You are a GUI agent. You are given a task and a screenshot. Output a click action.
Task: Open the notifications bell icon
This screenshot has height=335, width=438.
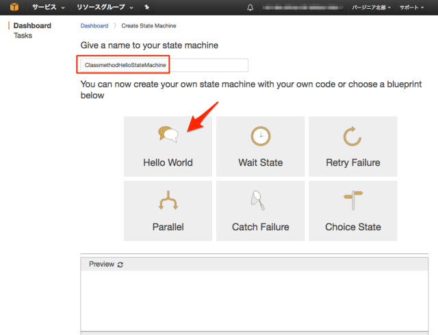(250, 8)
